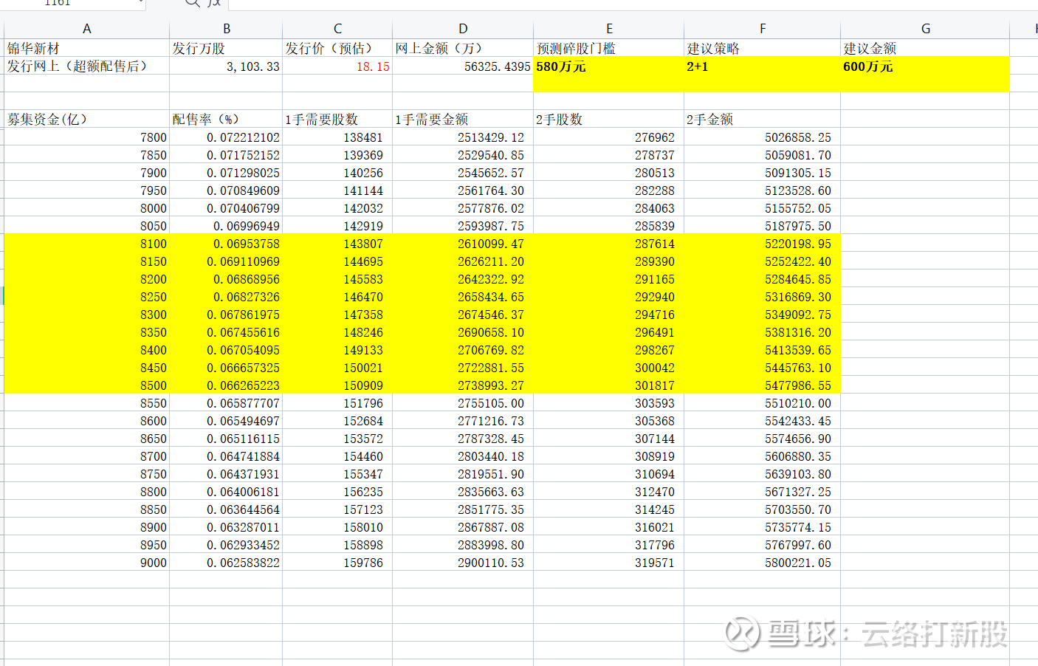Click the highlighted 5220198.95 cell
1038x666 pixels.
[763, 243]
